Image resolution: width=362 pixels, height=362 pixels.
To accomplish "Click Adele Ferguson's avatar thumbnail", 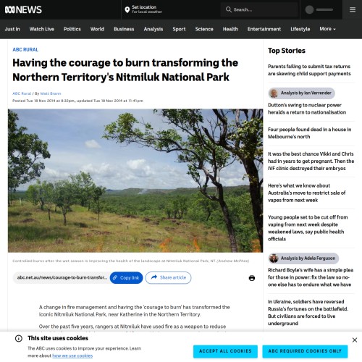I will tap(274, 258).
